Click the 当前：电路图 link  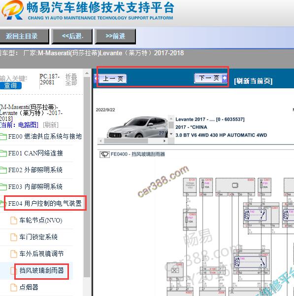[x=19, y=125]
